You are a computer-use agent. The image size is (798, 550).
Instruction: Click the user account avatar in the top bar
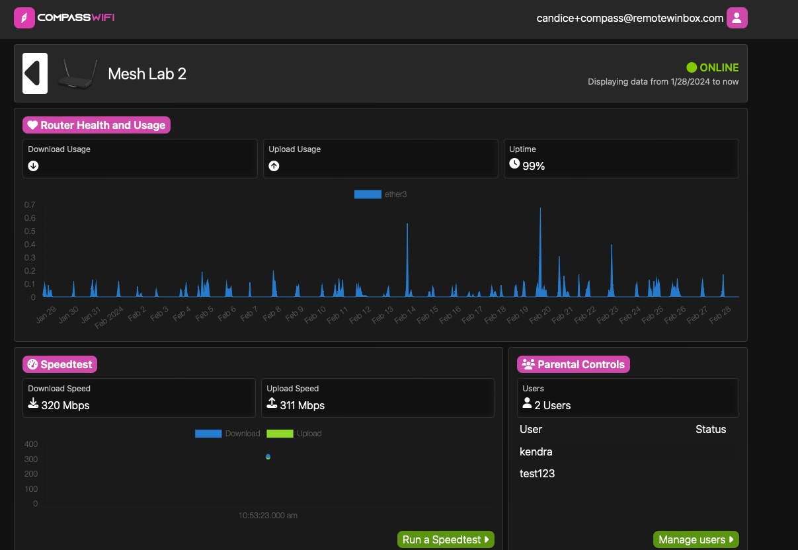[x=737, y=18]
